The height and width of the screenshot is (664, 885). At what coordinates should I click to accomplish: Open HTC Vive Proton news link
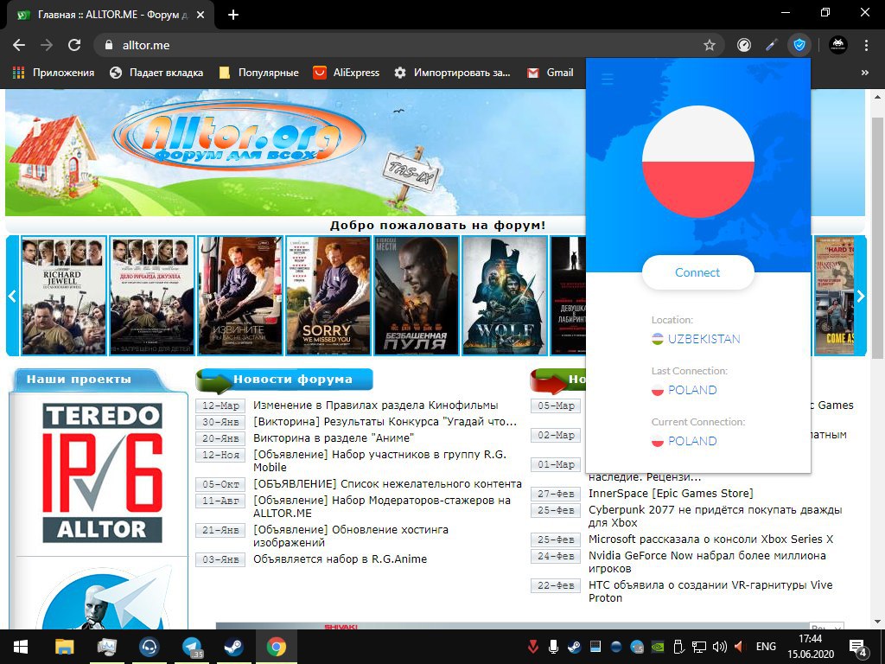click(x=710, y=591)
